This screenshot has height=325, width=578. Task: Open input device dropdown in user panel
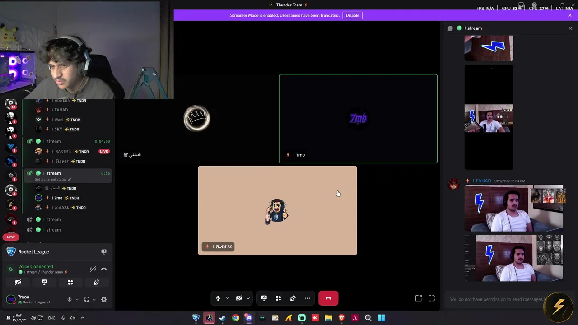[77, 299]
